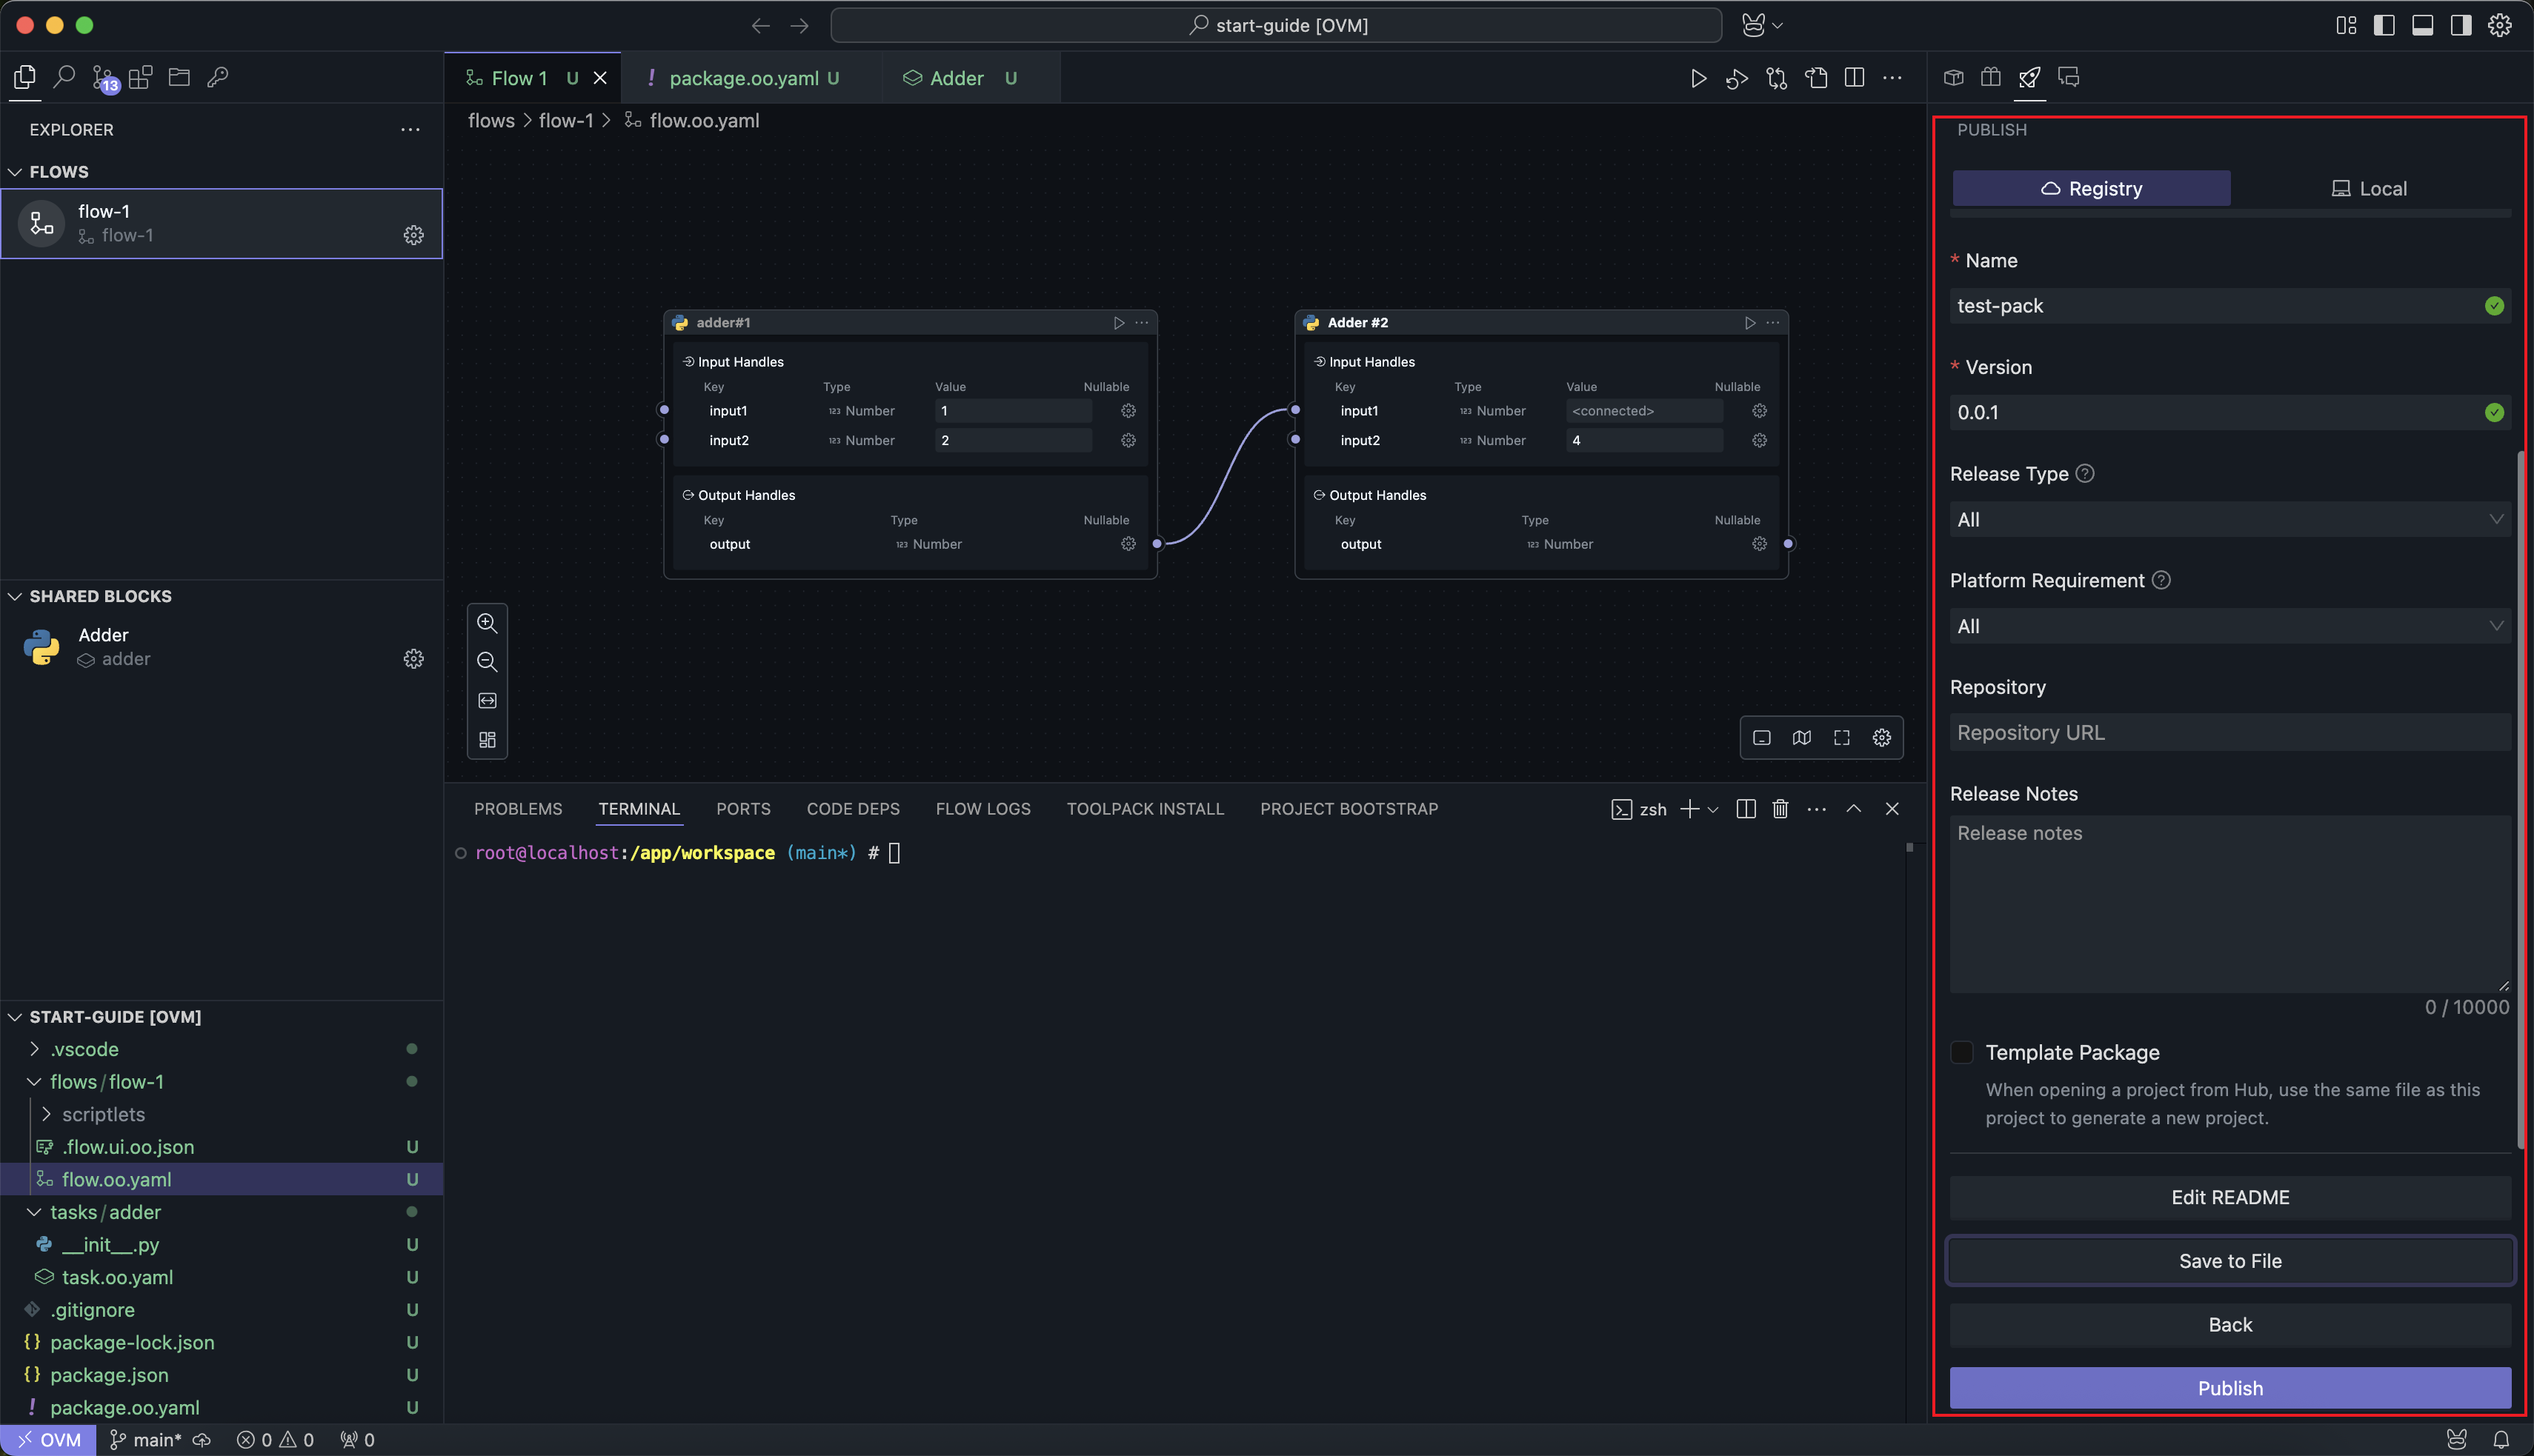Kill terminal with the trash icon
The image size is (2534, 1456).
1780,809
